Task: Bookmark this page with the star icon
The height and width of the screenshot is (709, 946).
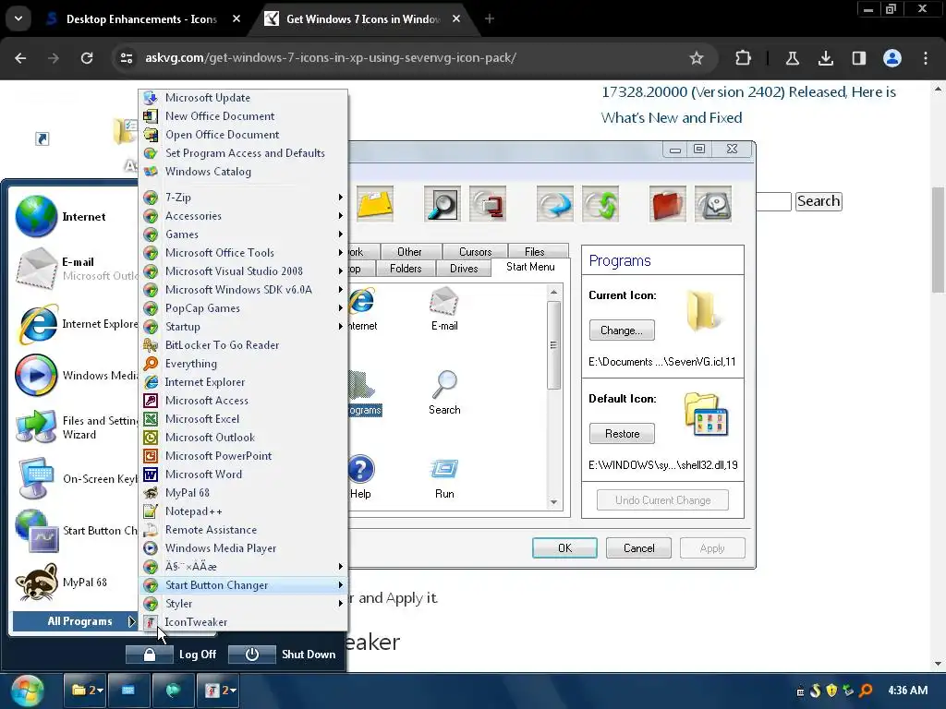Action: click(697, 58)
